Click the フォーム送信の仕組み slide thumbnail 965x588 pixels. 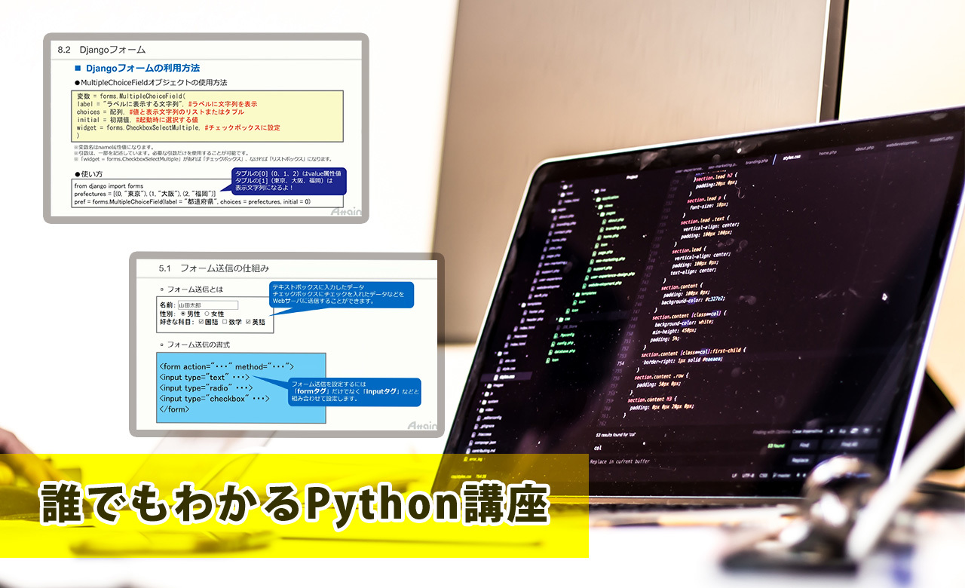point(286,345)
